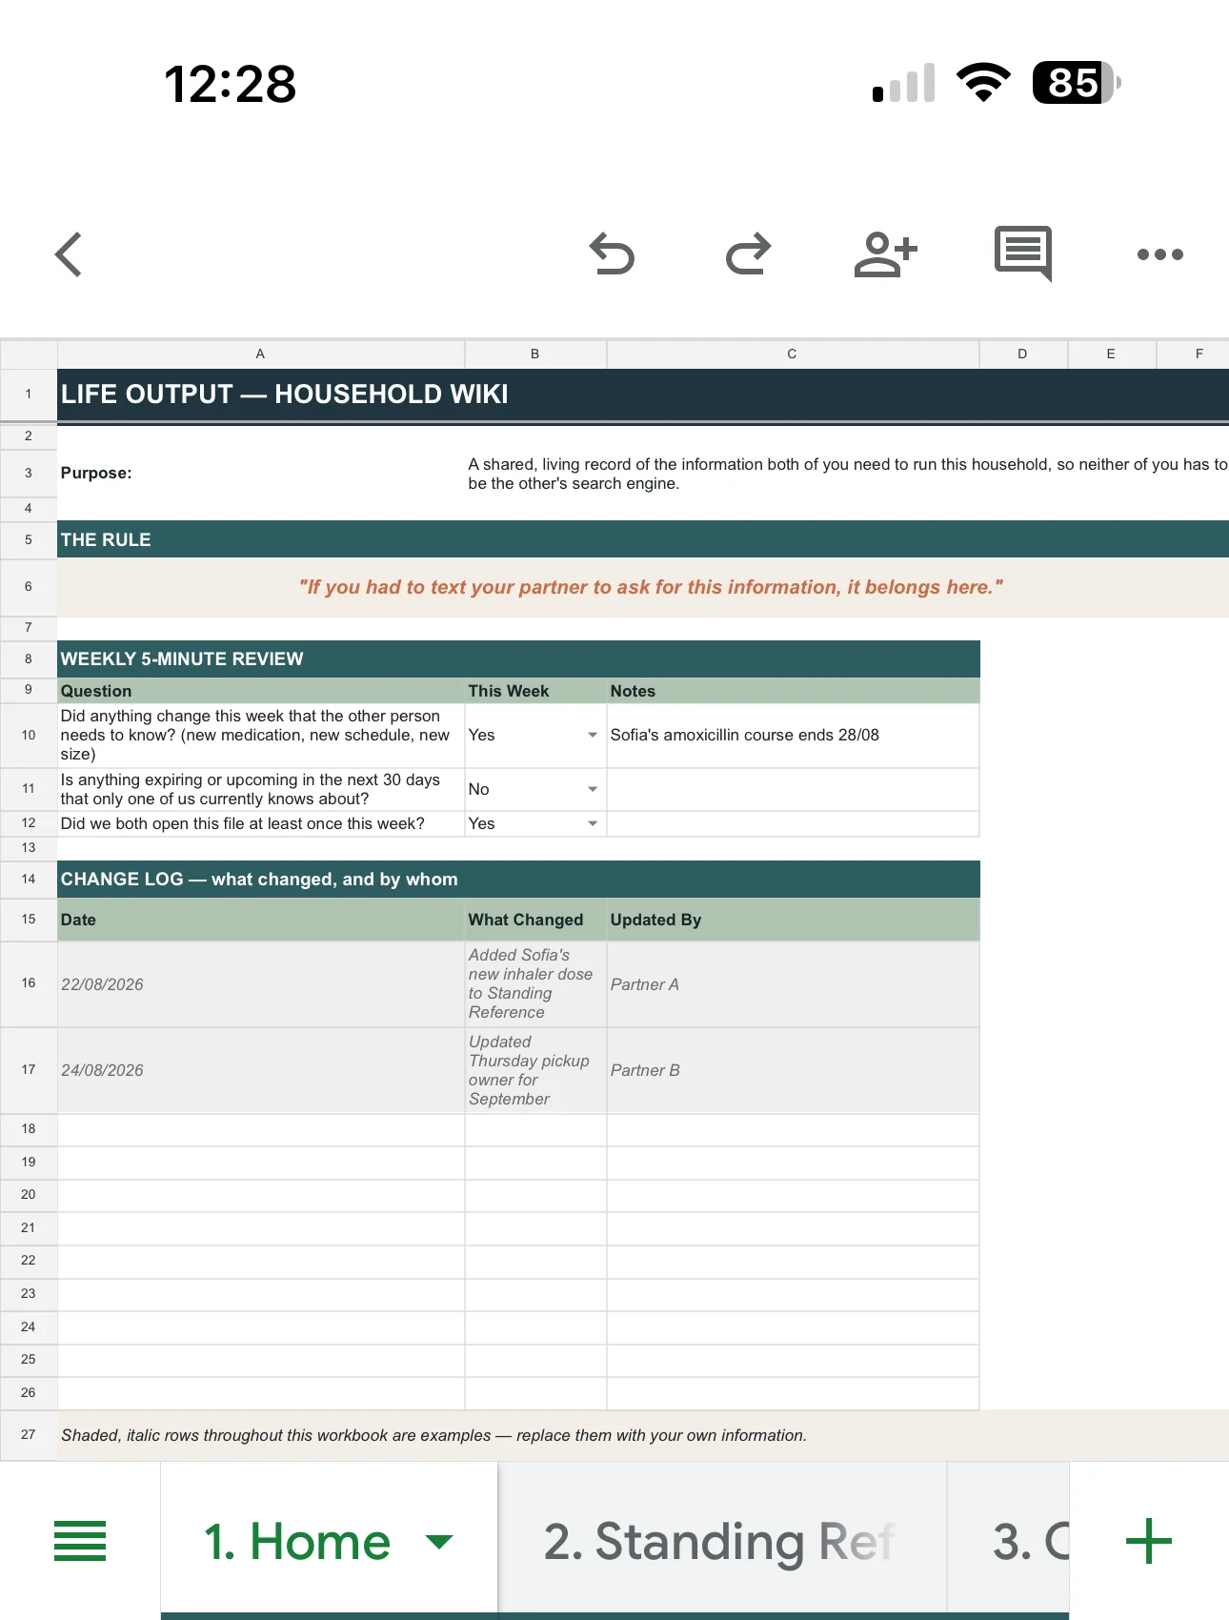Open the dropdown for row 12 This Week 'Yes'
Image resolution: width=1229 pixels, height=1620 pixels.
pyautogui.click(x=592, y=823)
